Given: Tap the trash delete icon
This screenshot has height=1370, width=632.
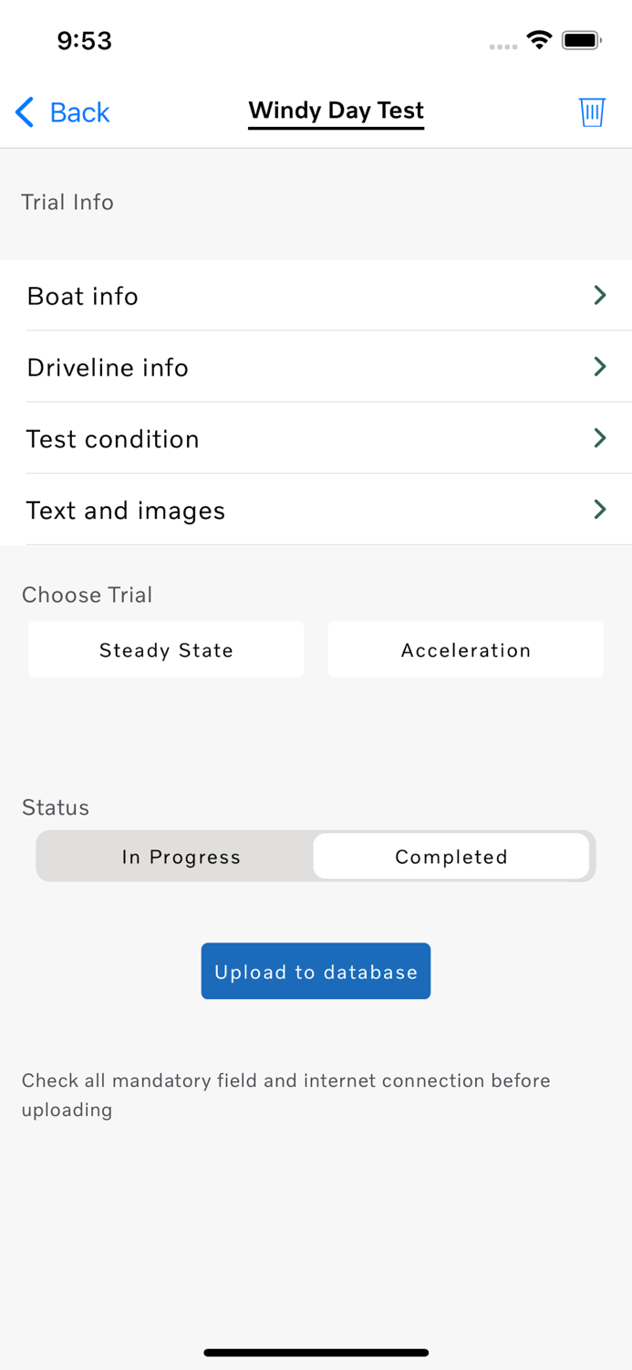Looking at the screenshot, I should (x=592, y=111).
